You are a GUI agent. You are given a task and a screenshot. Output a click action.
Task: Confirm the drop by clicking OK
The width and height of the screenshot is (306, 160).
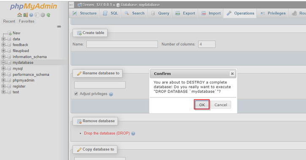(x=202, y=105)
